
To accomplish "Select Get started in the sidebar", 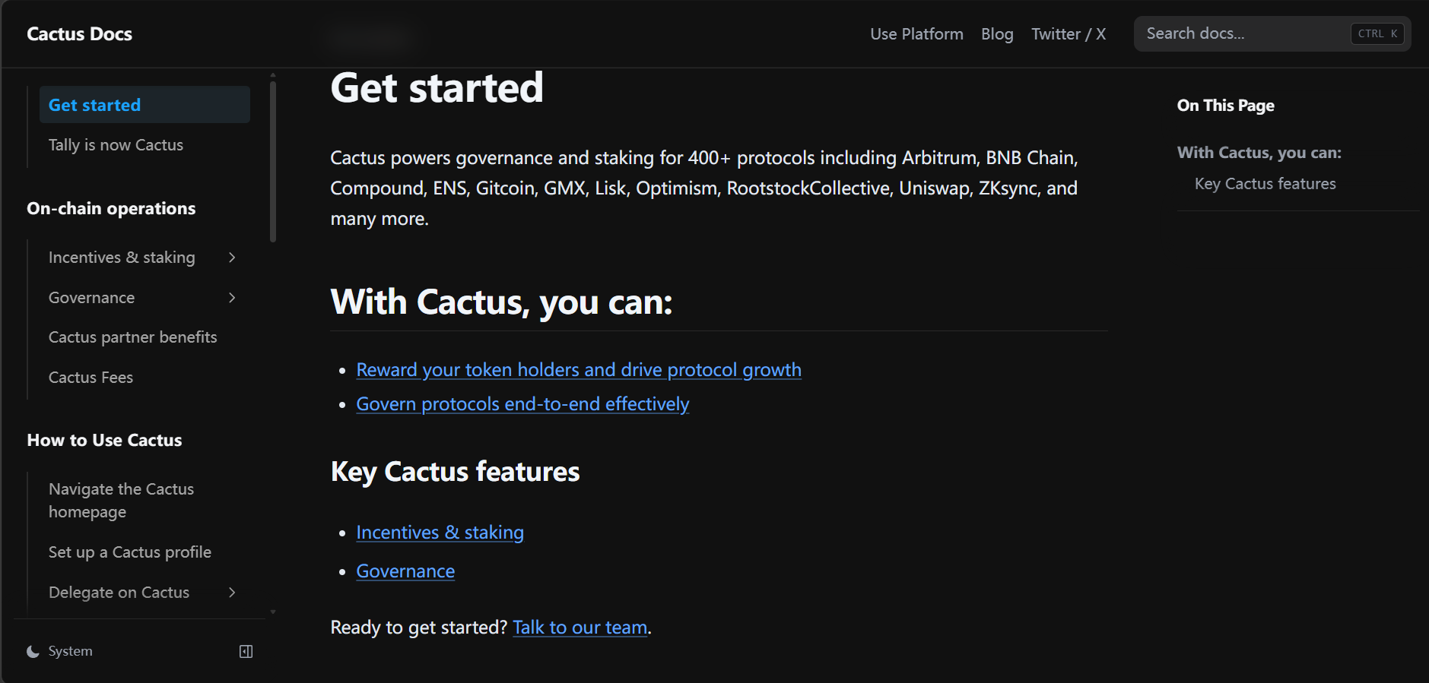I will click(x=144, y=105).
